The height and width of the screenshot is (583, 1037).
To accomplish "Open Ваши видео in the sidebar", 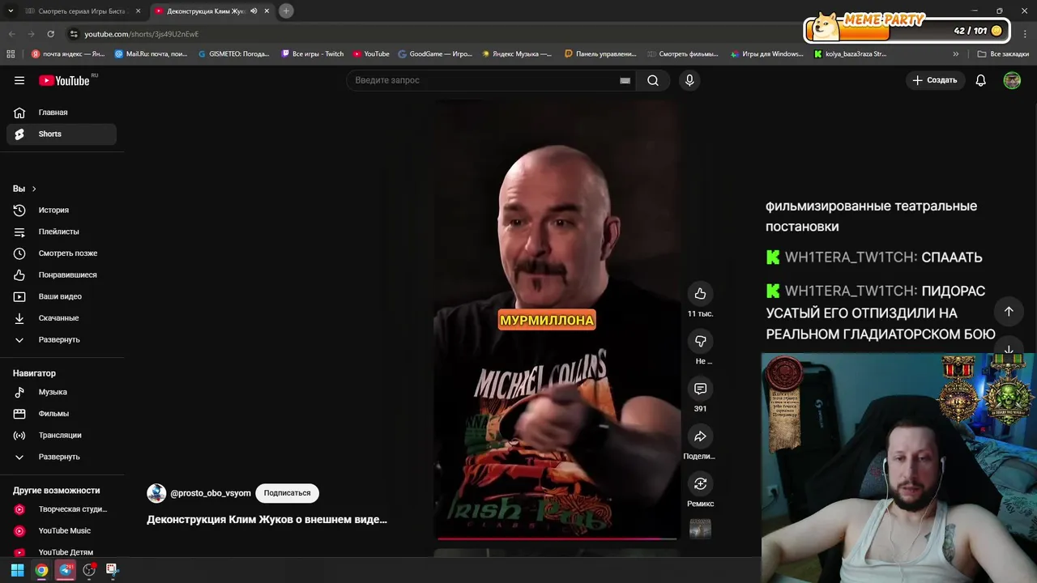I will coord(62,296).
